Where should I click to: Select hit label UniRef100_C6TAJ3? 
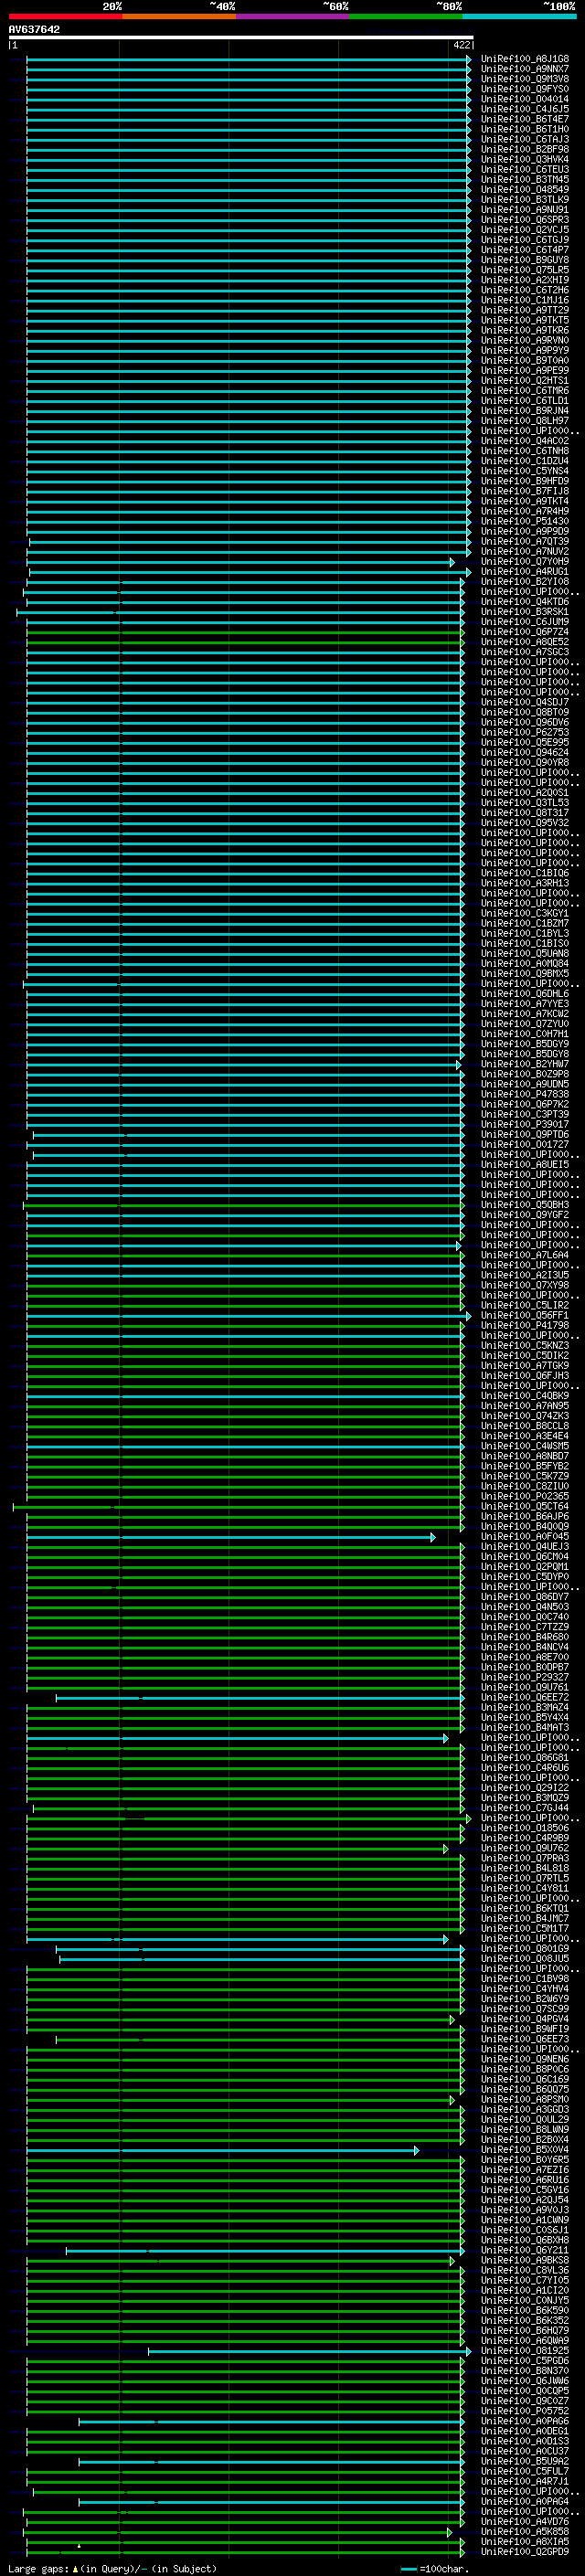[525, 139]
